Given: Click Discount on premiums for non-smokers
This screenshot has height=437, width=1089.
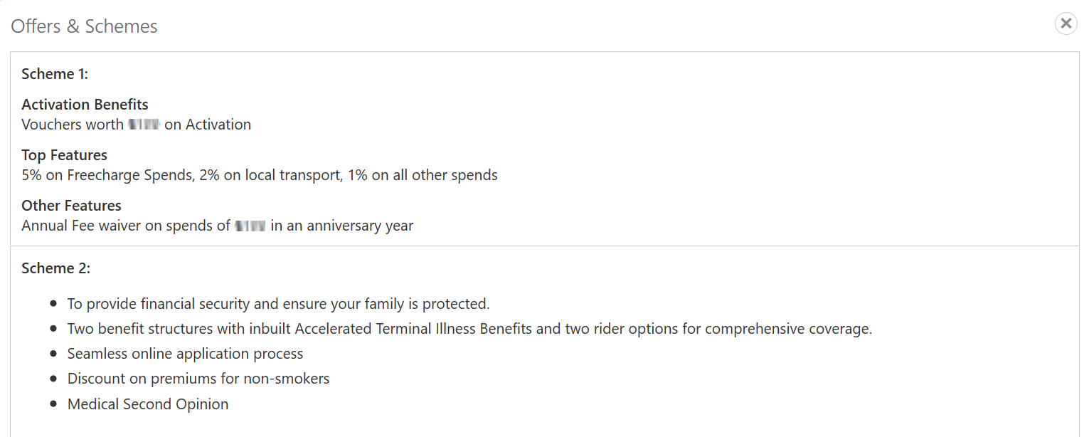Looking at the screenshot, I should [x=198, y=379].
